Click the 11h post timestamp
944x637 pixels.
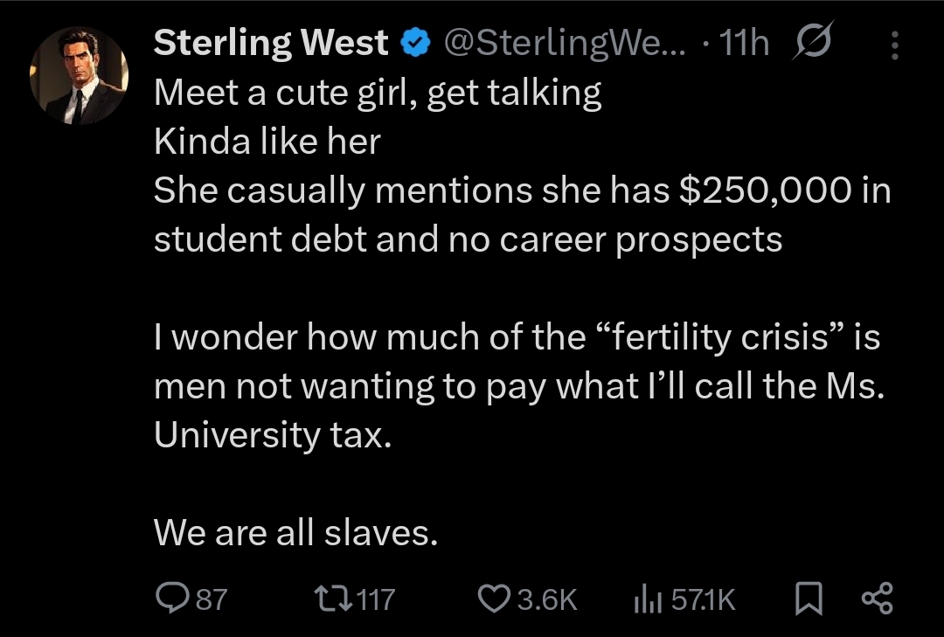point(744,44)
